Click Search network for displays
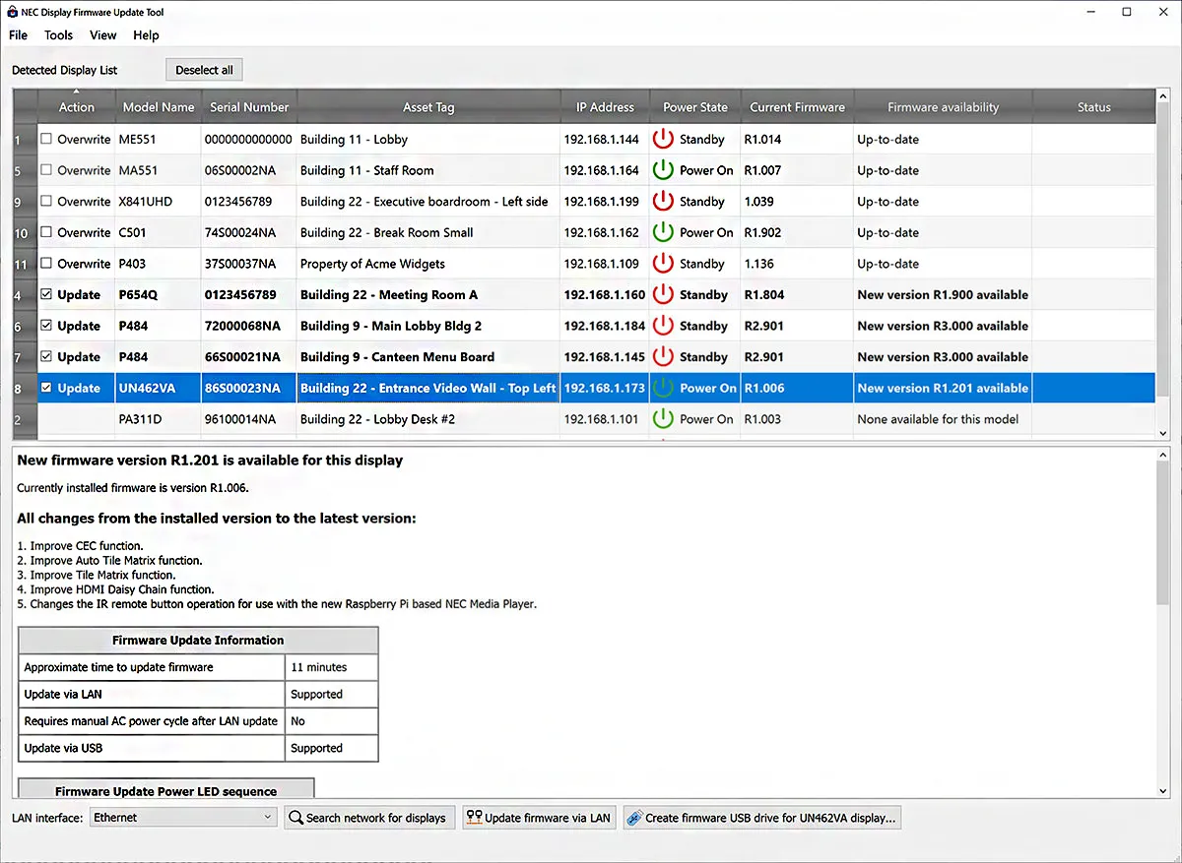Image resolution: width=1182 pixels, height=863 pixels. click(x=369, y=818)
